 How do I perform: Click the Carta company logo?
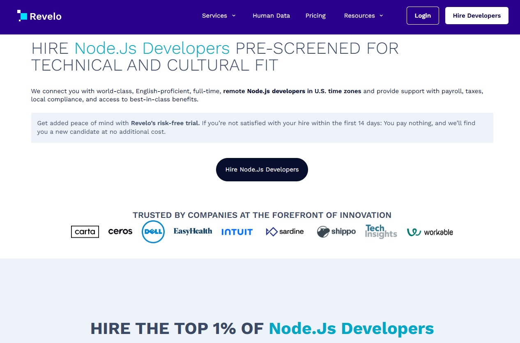pos(85,232)
